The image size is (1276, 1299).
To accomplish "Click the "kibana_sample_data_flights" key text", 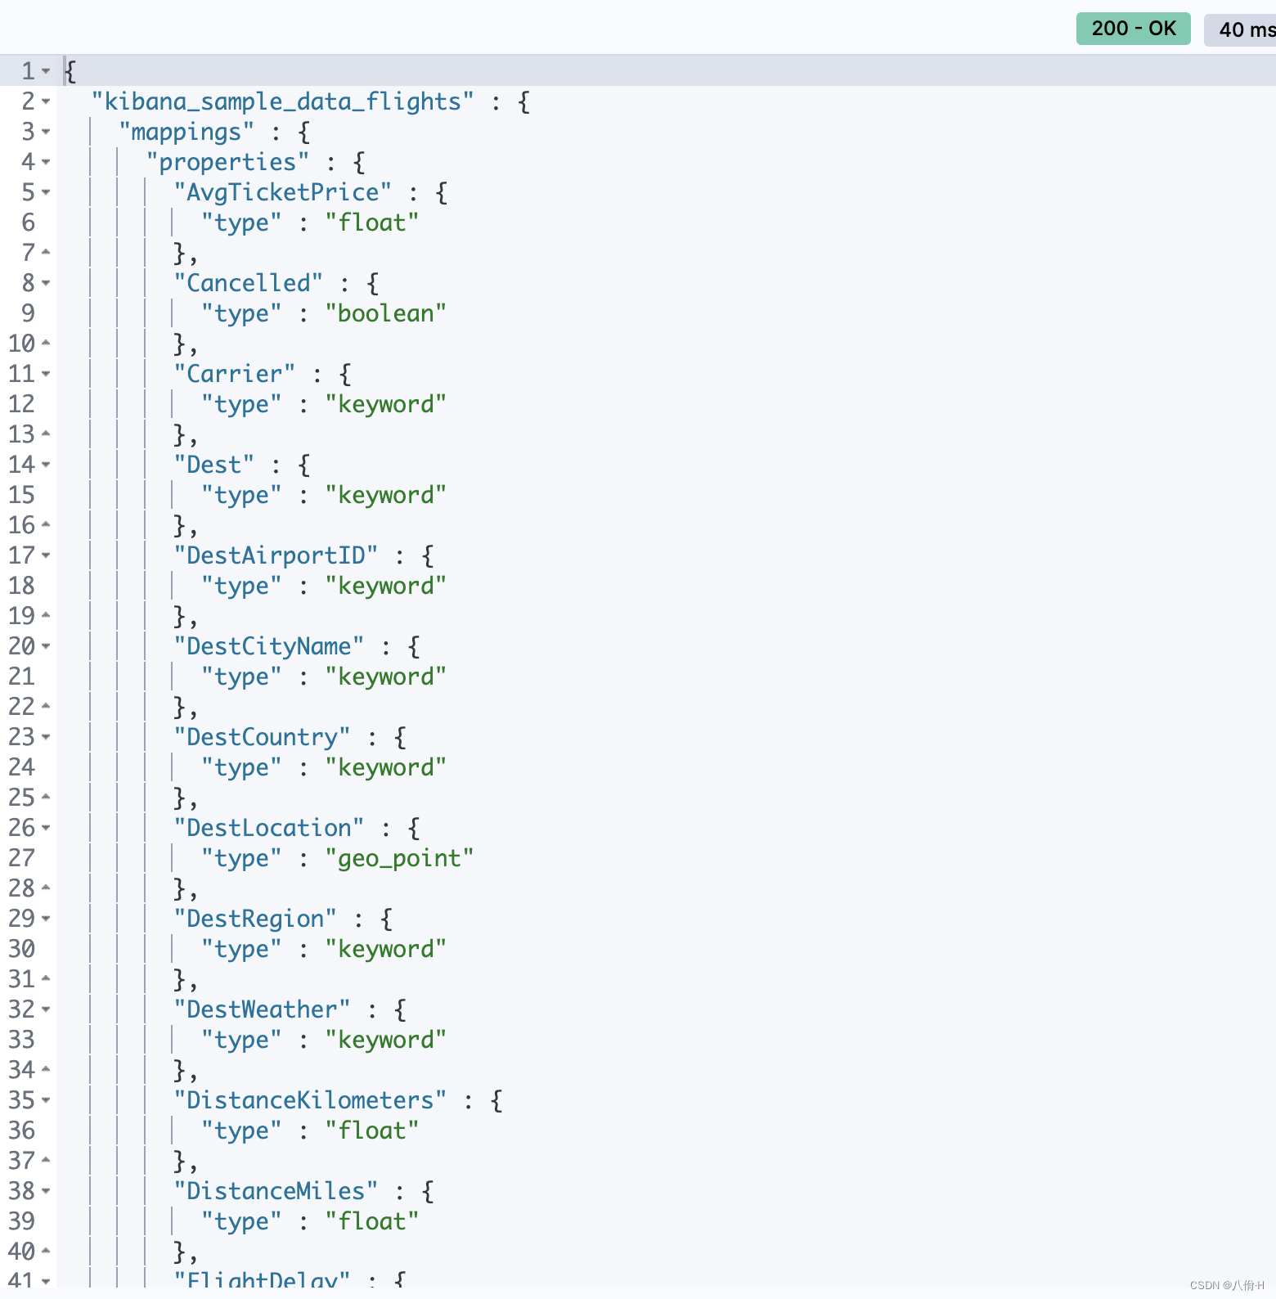I will pyautogui.click(x=282, y=101).
